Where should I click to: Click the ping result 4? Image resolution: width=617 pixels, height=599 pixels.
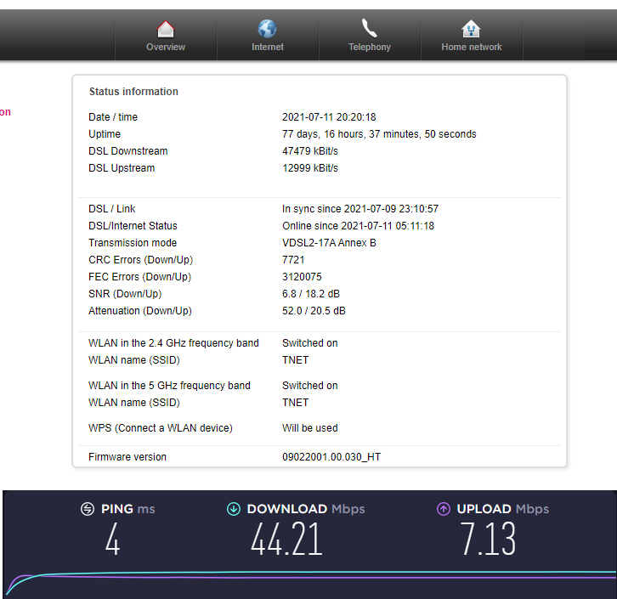(112, 540)
